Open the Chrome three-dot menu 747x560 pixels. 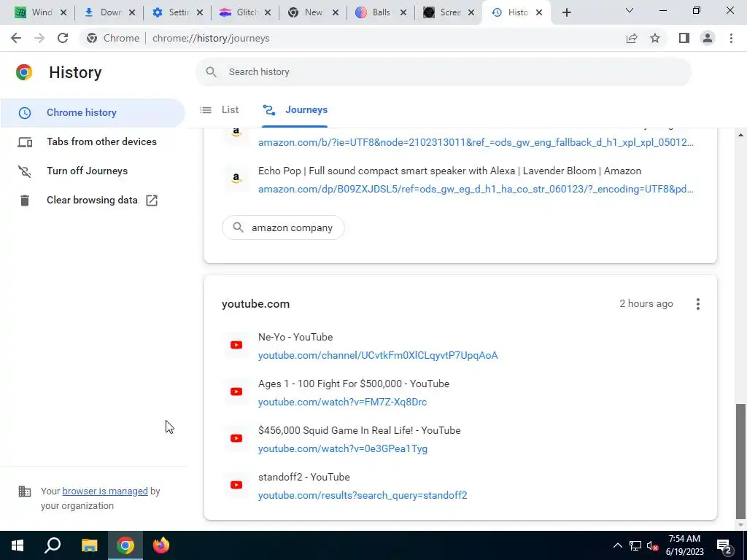coord(731,38)
